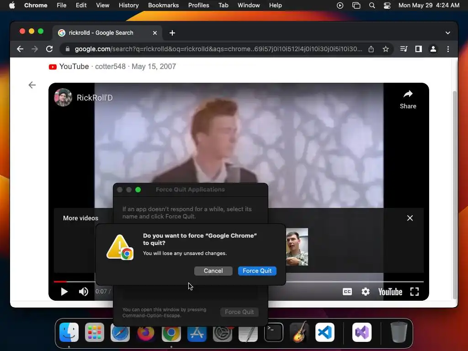Open the RickRoll'D channel avatar
Viewport: 468px width, 351px height.
[x=63, y=97]
